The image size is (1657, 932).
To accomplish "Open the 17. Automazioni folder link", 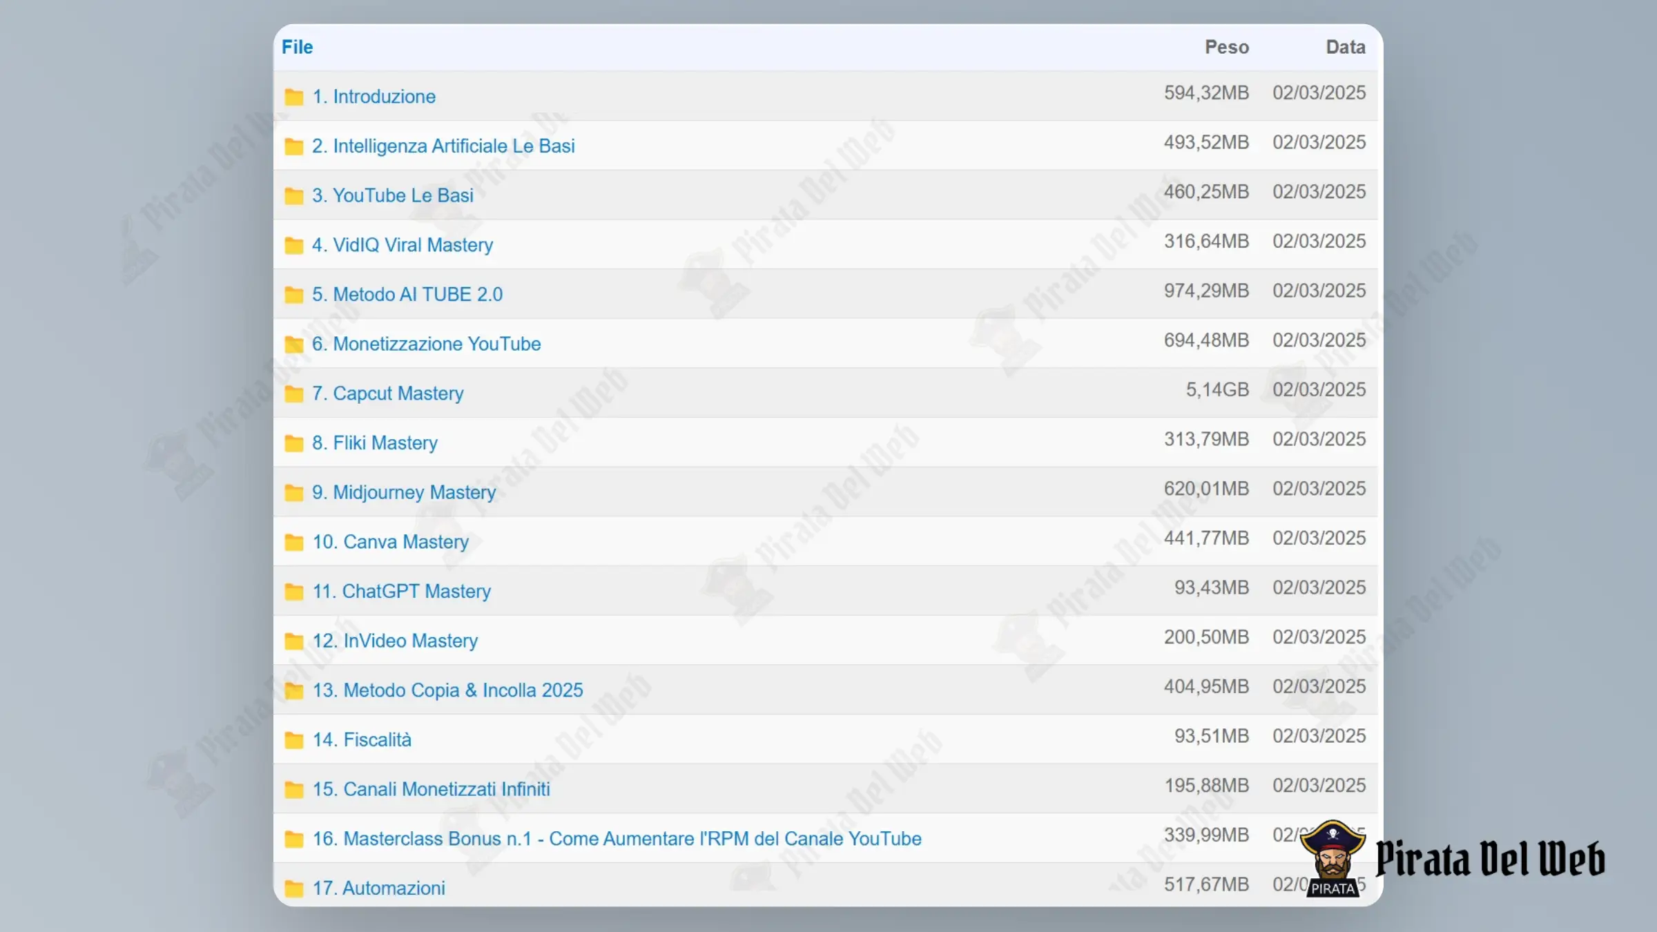I will tap(379, 888).
